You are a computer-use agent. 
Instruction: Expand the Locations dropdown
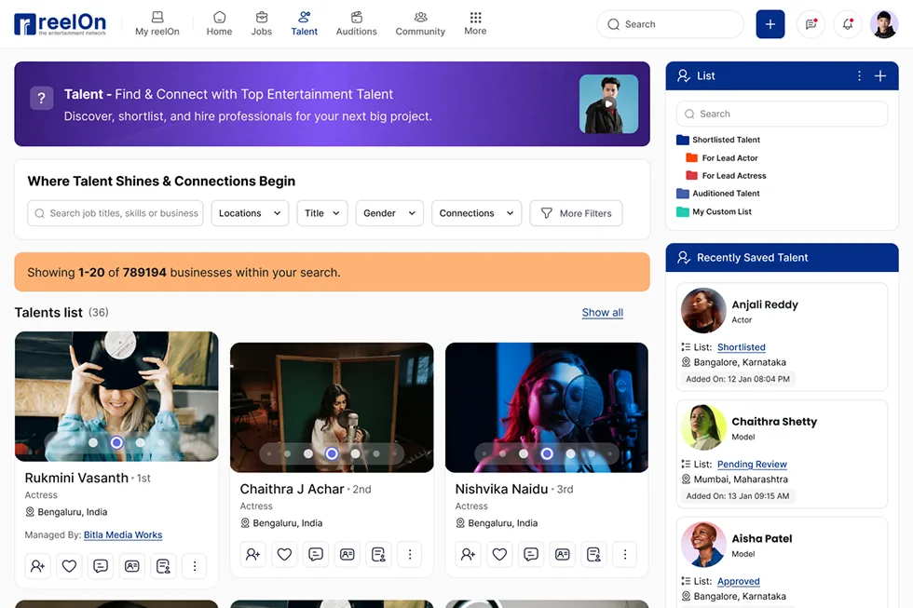click(x=250, y=213)
